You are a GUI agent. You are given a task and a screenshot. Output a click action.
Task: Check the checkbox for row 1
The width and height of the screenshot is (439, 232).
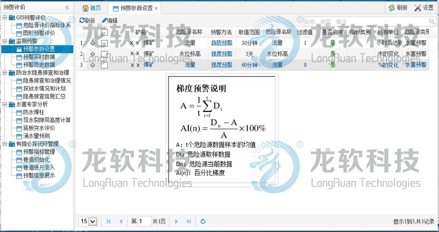pyautogui.click(x=104, y=43)
